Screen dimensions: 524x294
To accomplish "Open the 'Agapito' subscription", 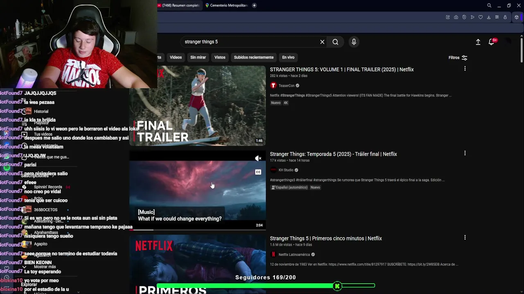I will [x=41, y=244].
